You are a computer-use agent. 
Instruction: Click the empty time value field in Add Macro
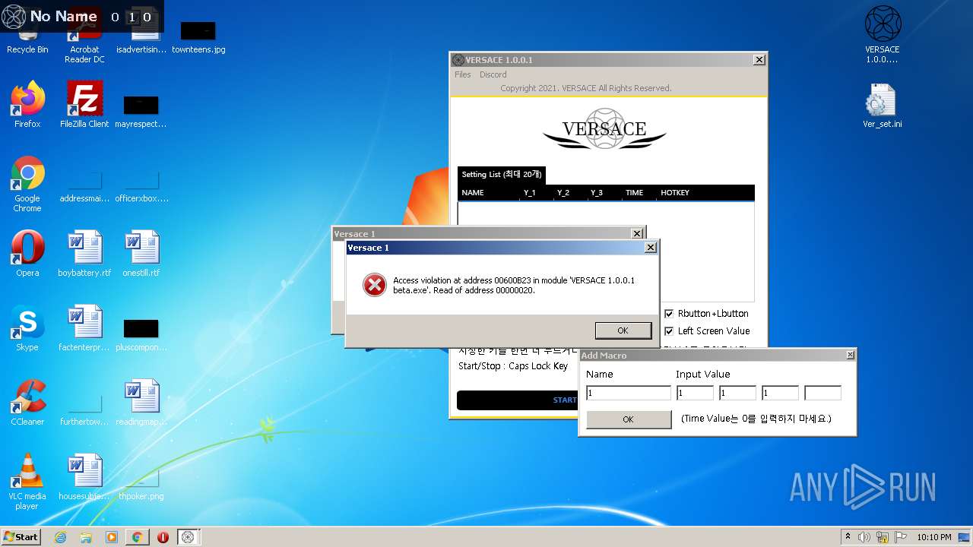(x=822, y=393)
